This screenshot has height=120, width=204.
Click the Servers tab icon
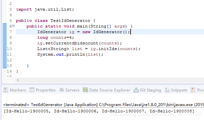click(61, 90)
